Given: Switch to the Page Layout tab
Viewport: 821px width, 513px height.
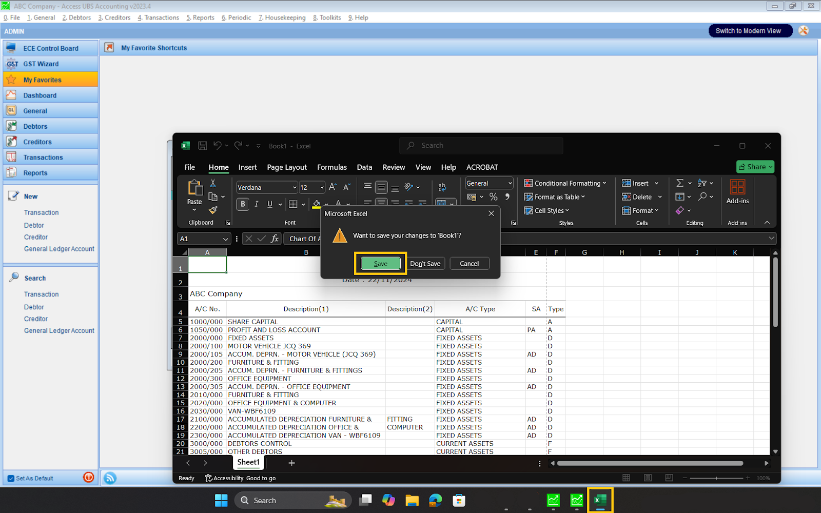Looking at the screenshot, I should (287, 167).
